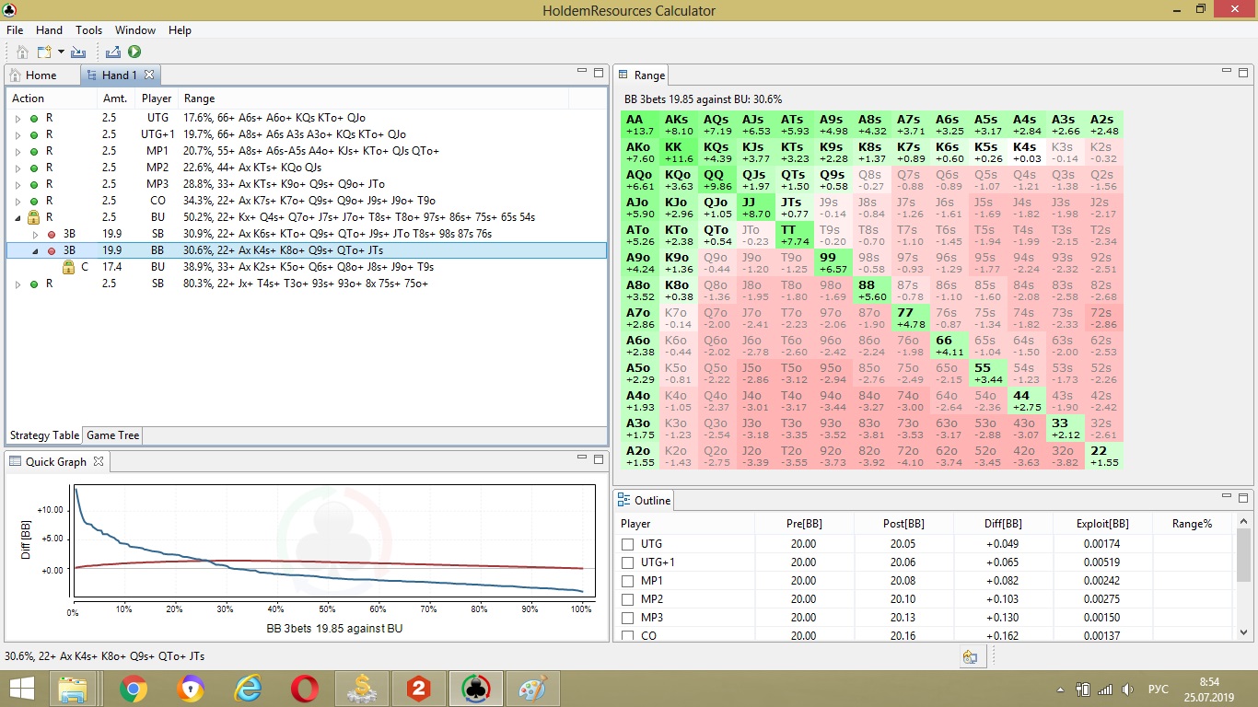Click the Outline scrollbar down arrow
This screenshot has height=707, width=1258.
tap(1243, 632)
